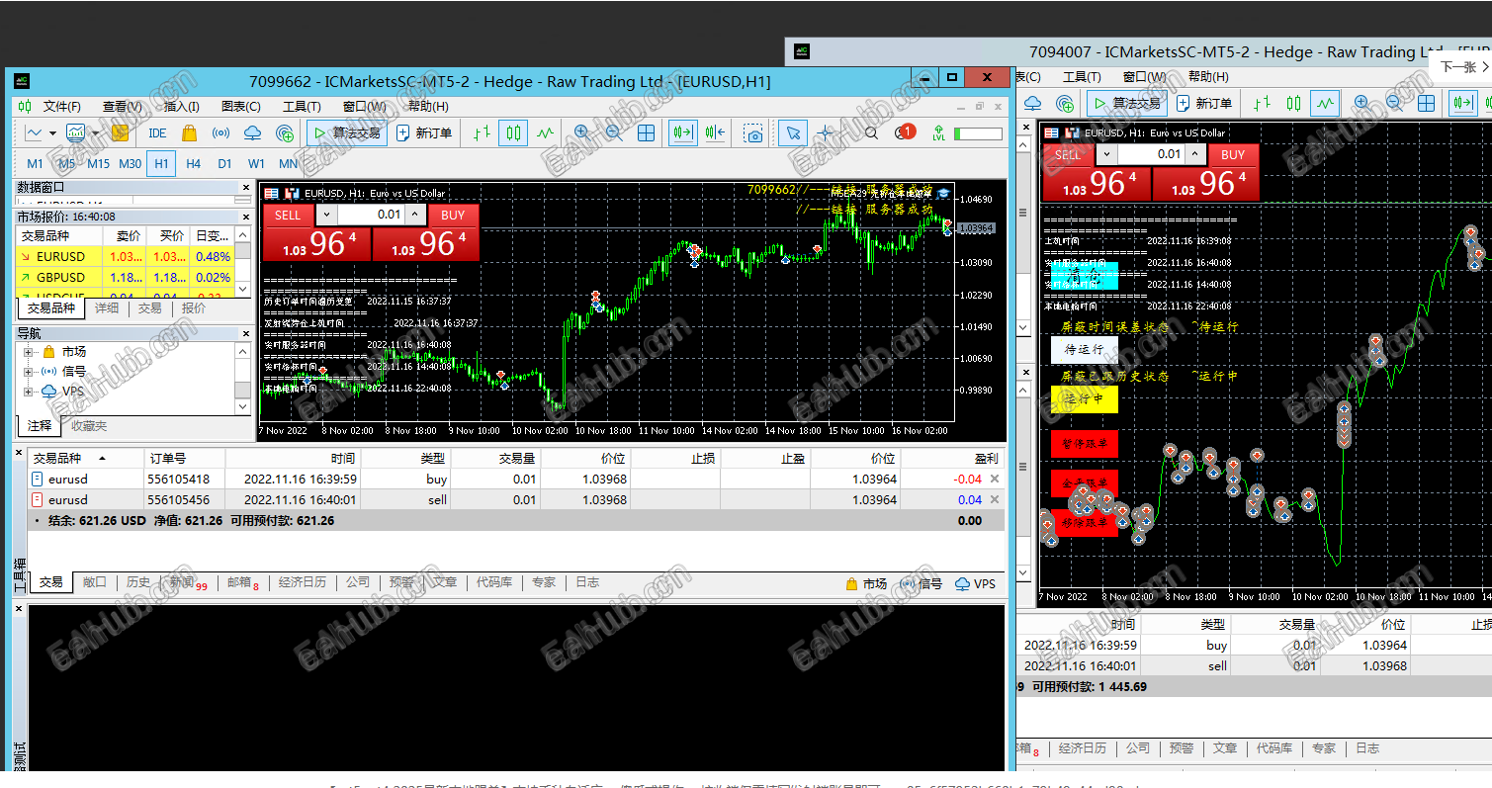Viewport: 1492px width, 788px height.
Task: Click SELL on the left chart trade panel
Action: 288,215
